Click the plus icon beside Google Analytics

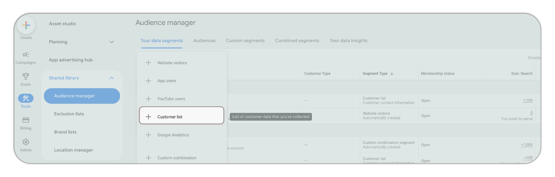pyautogui.click(x=148, y=135)
